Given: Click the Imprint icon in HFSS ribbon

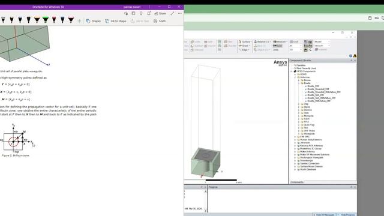Looking at the screenshot, I should tap(210, 46).
